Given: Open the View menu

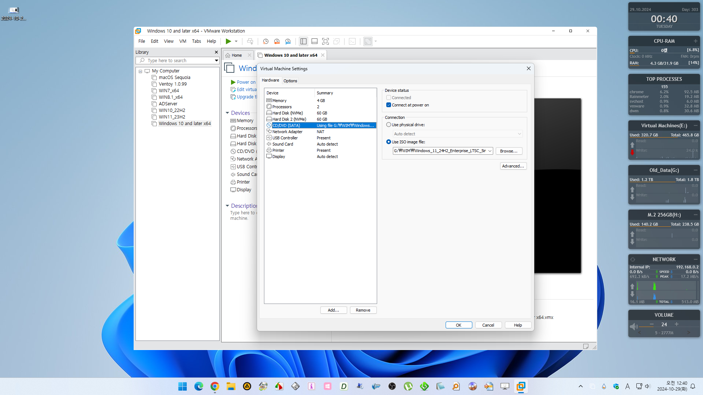Looking at the screenshot, I should pyautogui.click(x=168, y=41).
